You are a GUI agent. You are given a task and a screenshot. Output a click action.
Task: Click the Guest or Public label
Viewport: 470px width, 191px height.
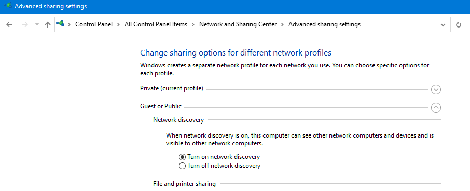[x=161, y=106]
